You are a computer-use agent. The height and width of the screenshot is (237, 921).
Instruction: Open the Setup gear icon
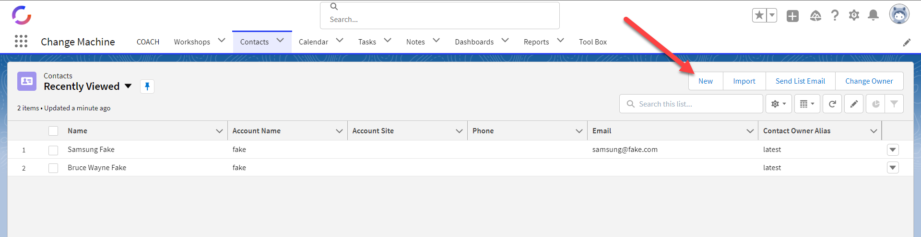click(854, 15)
